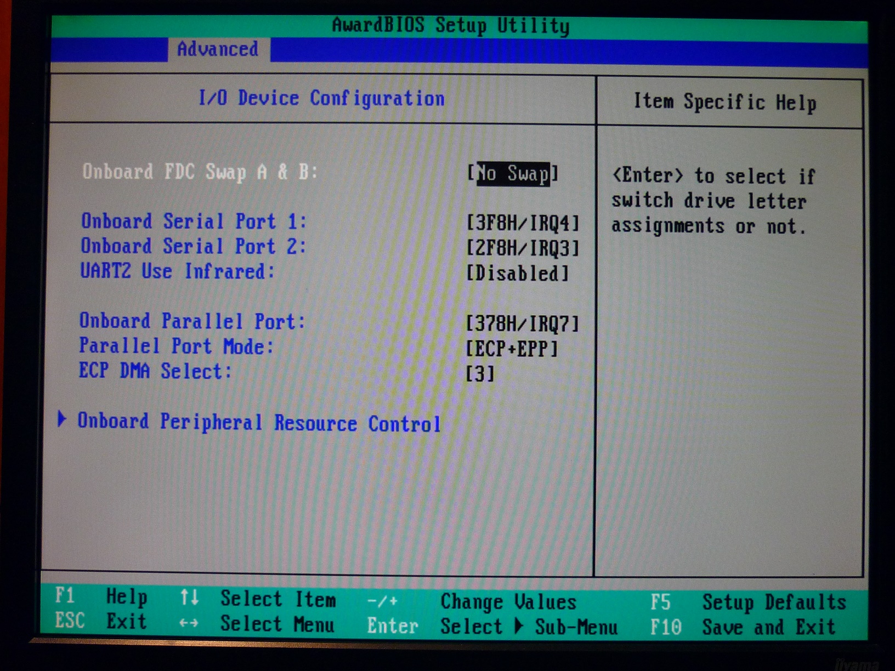895x671 pixels.
Task: Select the ECP DMA Select label
Action: 155,371
